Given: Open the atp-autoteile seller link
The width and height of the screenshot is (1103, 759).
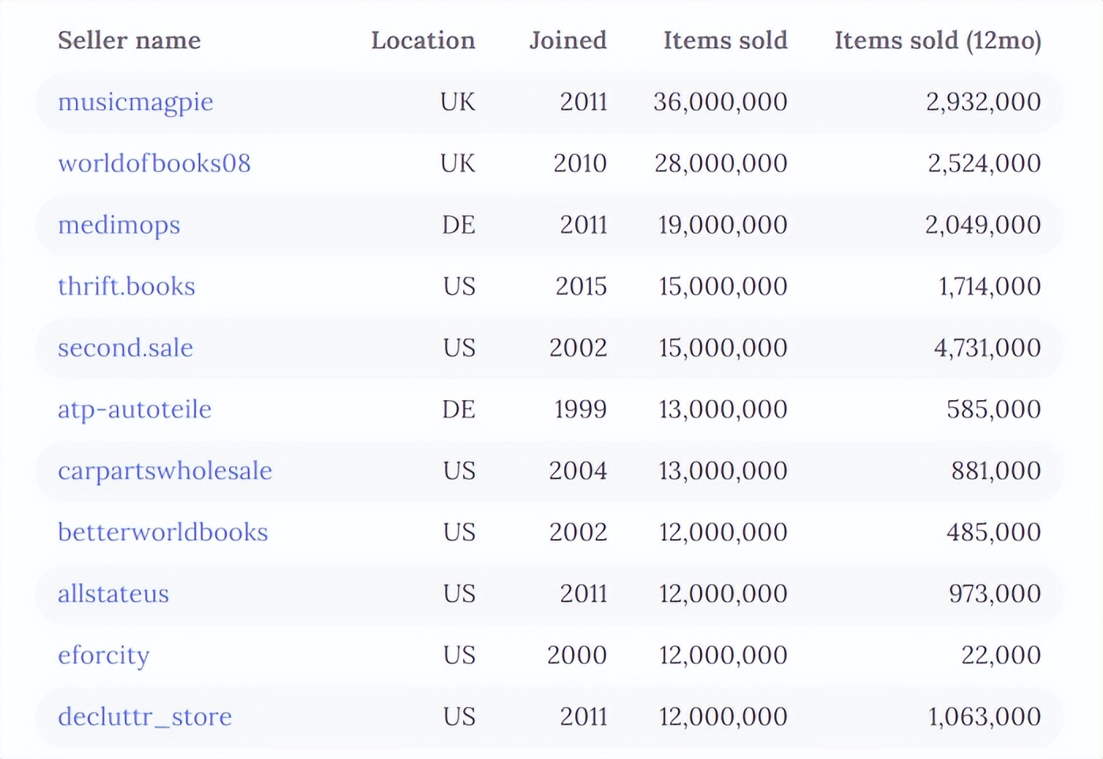Looking at the screenshot, I should click(x=134, y=410).
